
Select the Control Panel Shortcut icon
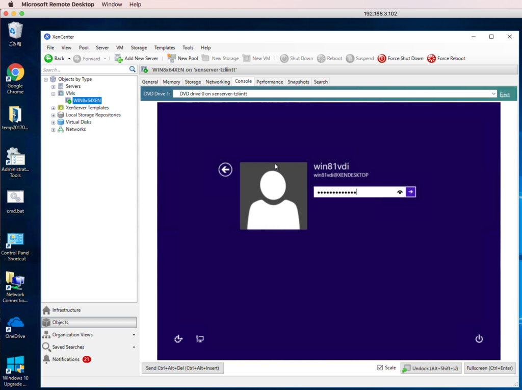tap(15, 247)
